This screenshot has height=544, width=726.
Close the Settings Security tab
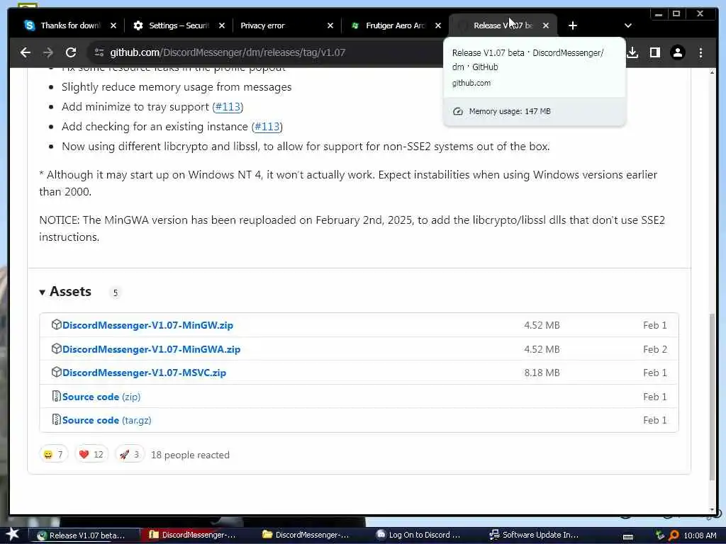pos(222,25)
